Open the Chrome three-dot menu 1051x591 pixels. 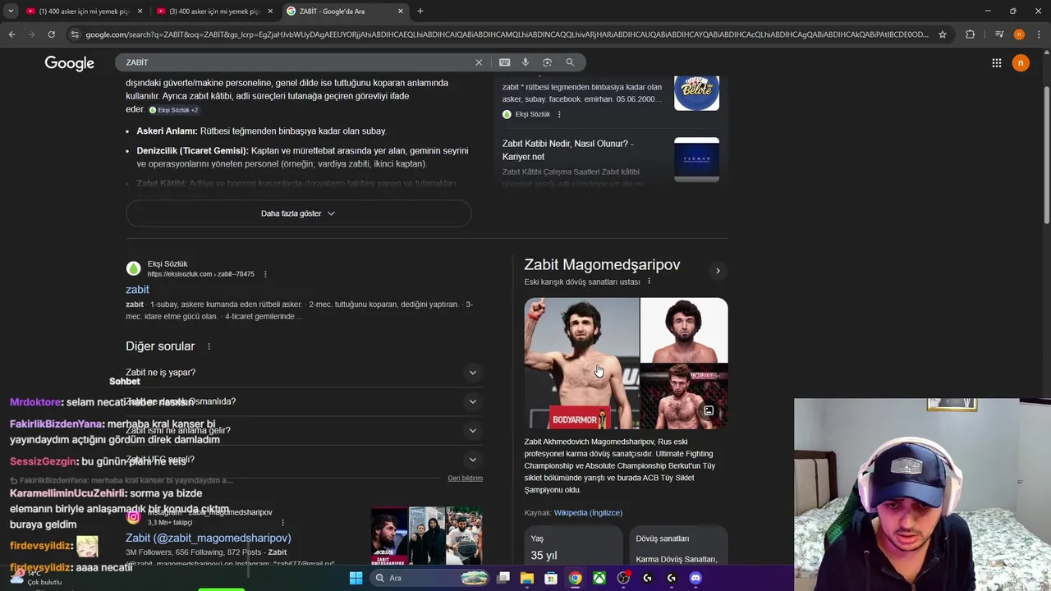(1039, 34)
